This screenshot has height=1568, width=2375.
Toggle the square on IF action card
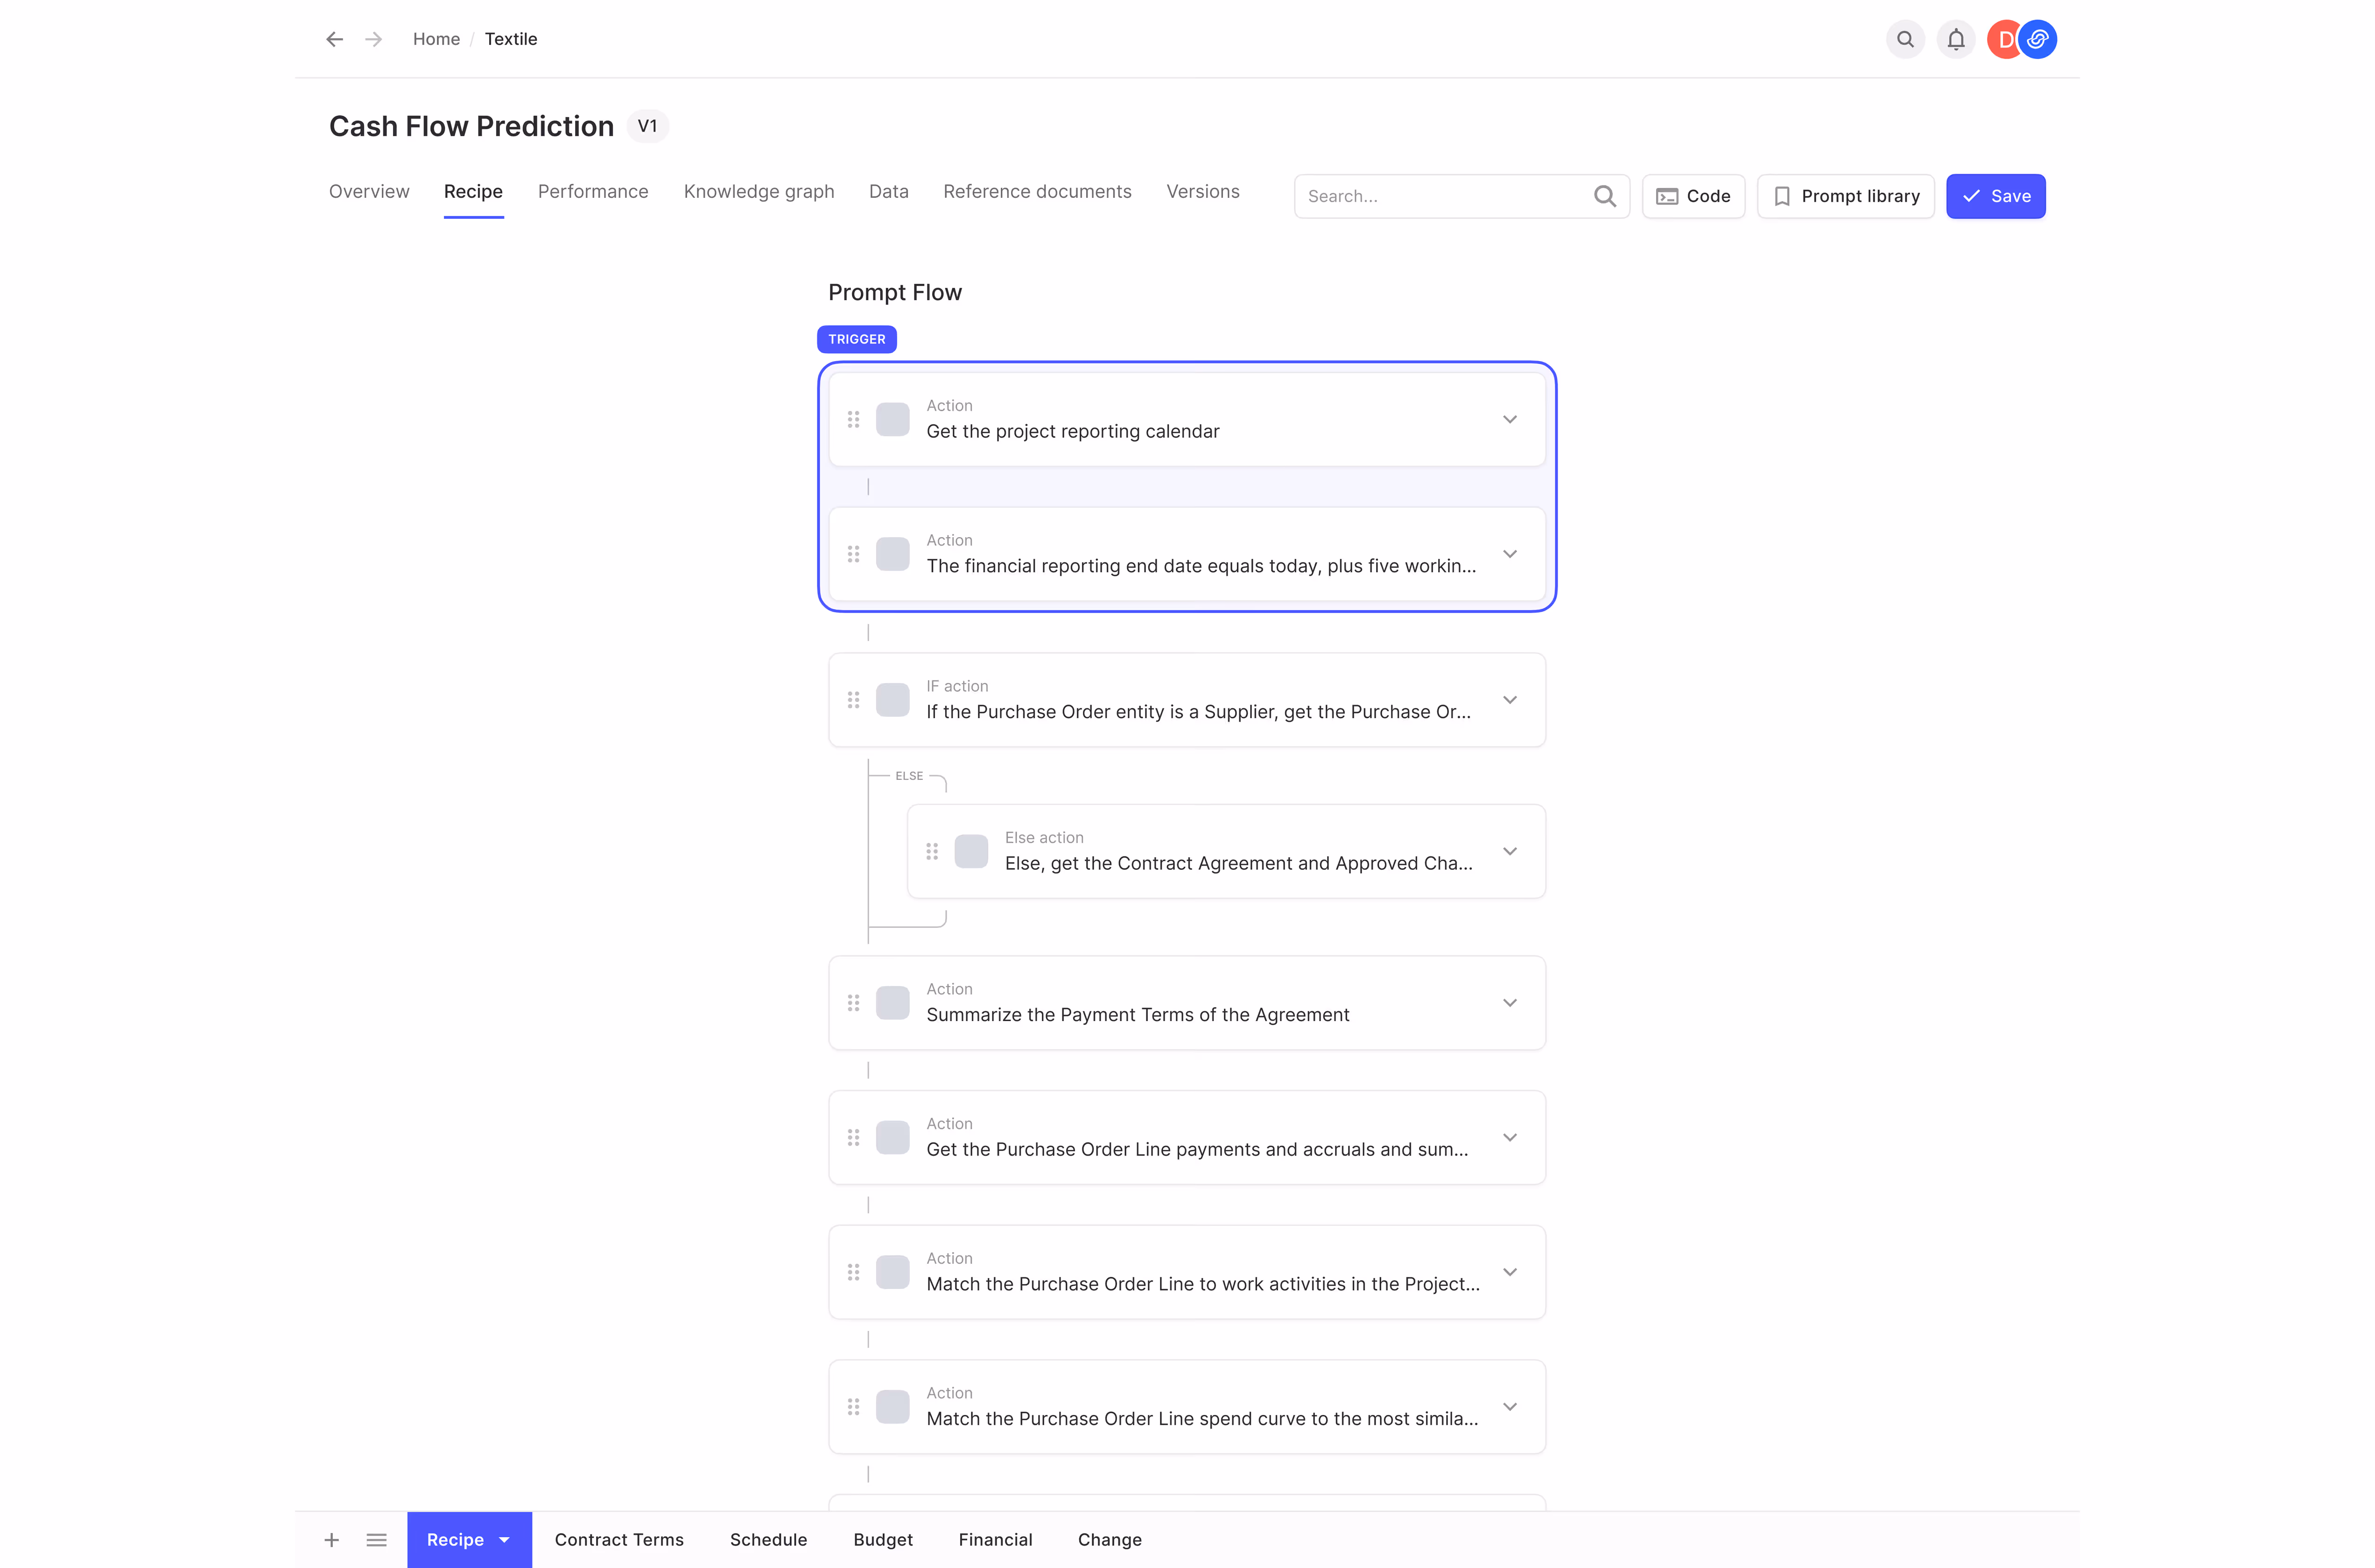tap(892, 700)
